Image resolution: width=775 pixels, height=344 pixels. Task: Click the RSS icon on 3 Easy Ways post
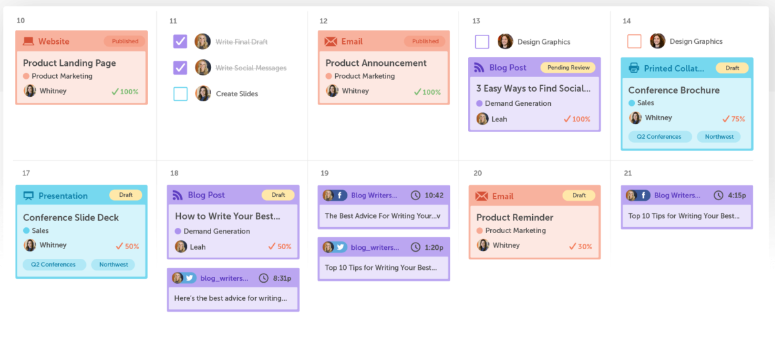tap(479, 67)
